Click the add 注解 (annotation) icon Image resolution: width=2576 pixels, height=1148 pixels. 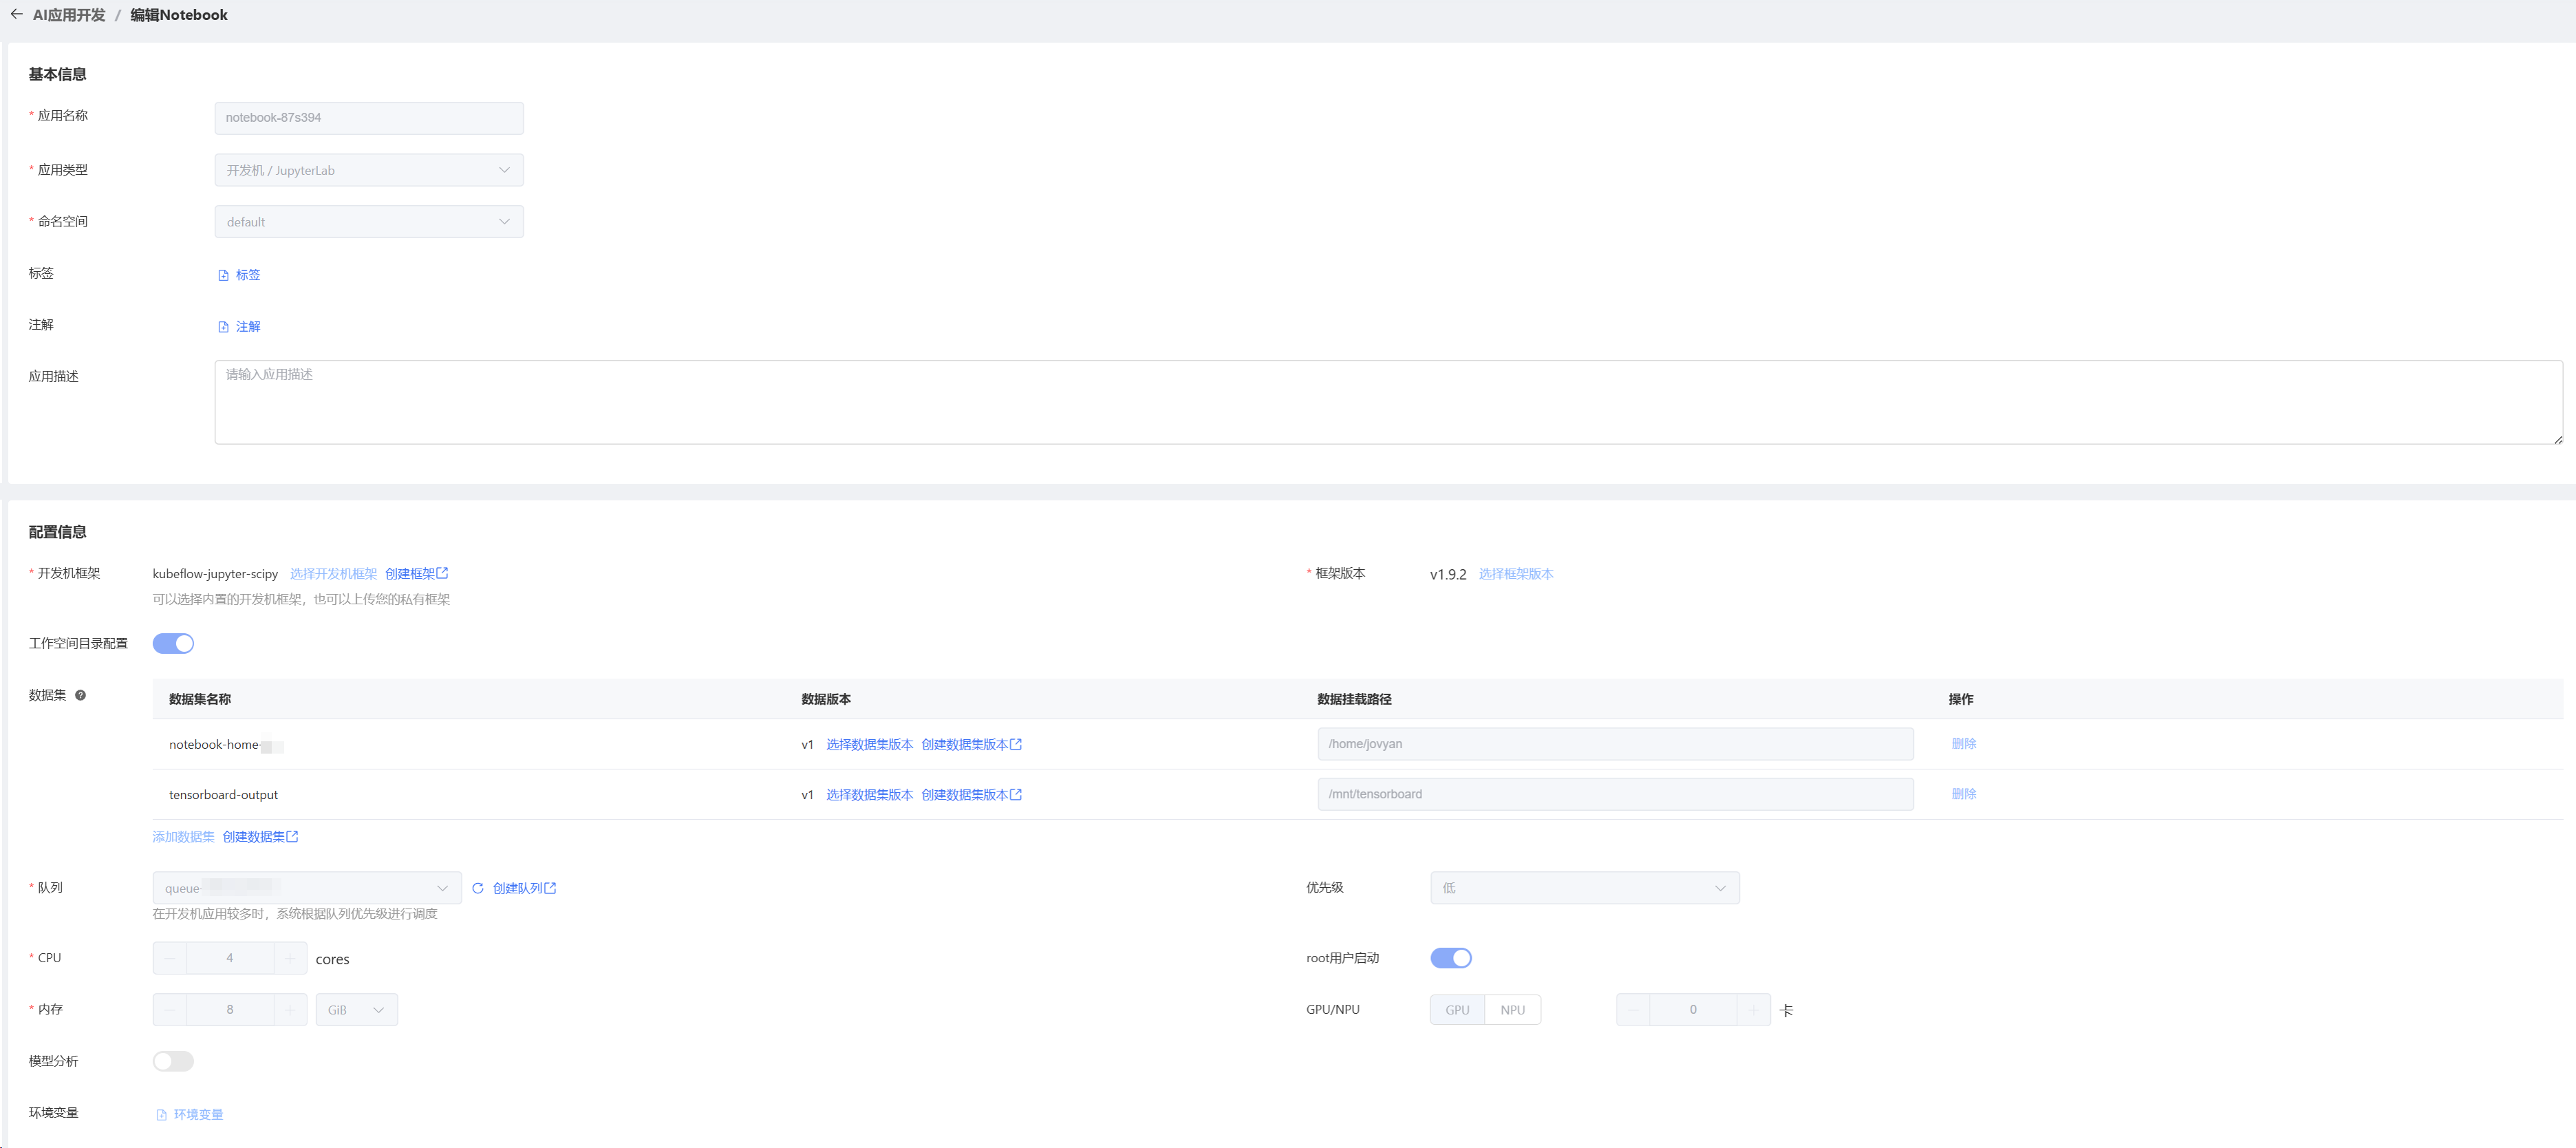[223, 327]
